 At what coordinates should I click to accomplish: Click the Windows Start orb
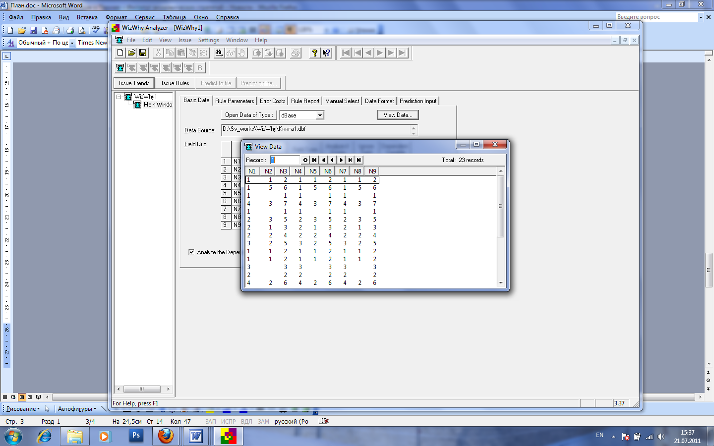pos(13,437)
